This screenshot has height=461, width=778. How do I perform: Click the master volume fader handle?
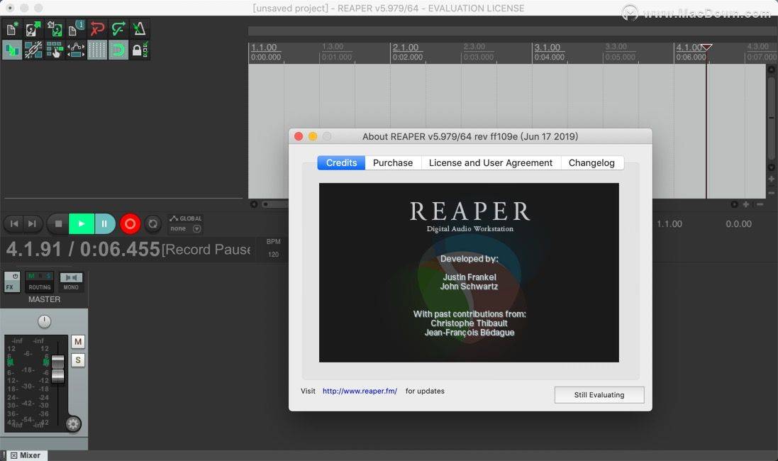(x=58, y=369)
